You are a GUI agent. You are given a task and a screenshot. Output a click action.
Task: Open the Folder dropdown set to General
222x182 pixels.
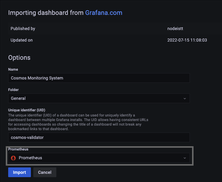click(99, 98)
